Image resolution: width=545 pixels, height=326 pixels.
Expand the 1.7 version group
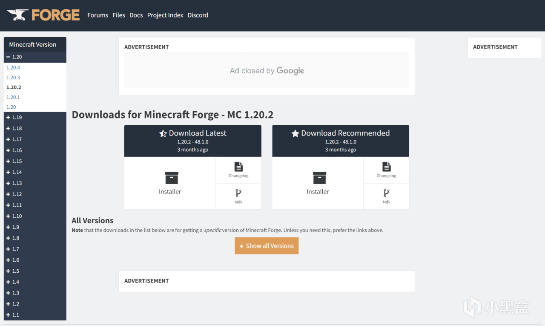pos(35,249)
